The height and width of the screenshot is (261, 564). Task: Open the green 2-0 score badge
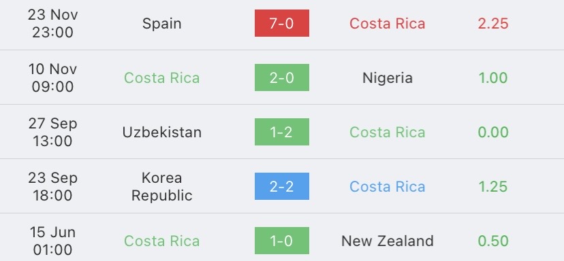click(x=281, y=77)
